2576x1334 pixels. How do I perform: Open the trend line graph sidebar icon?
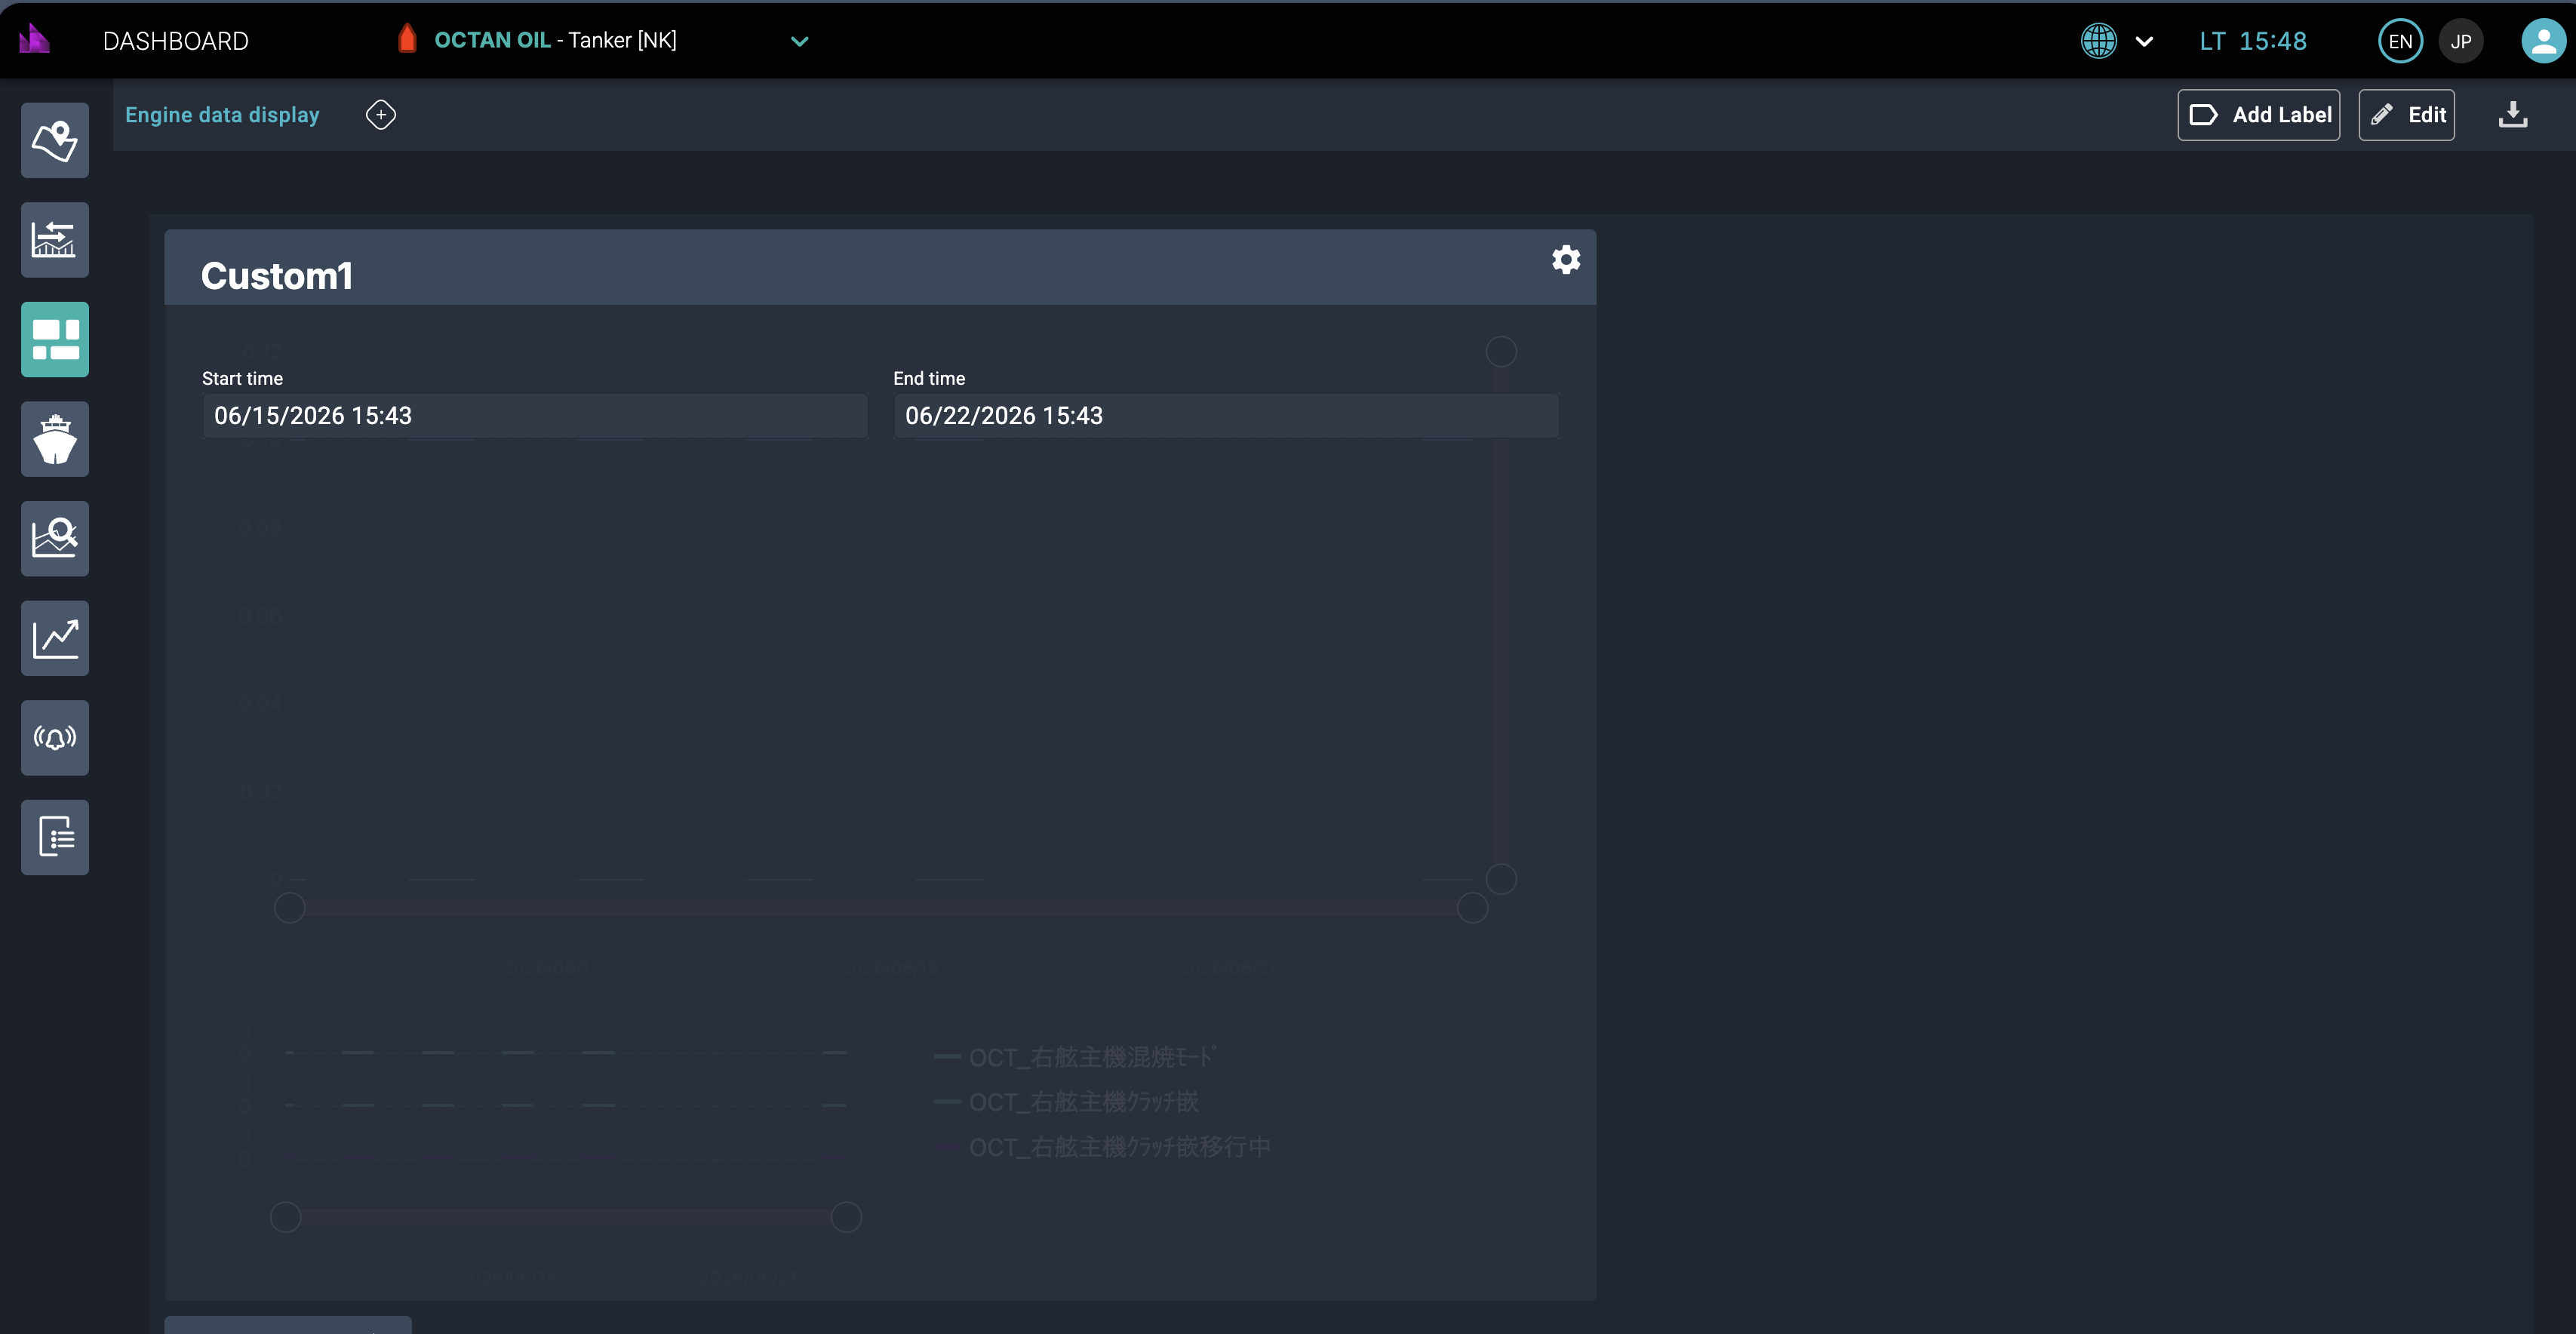pos(55,638)
